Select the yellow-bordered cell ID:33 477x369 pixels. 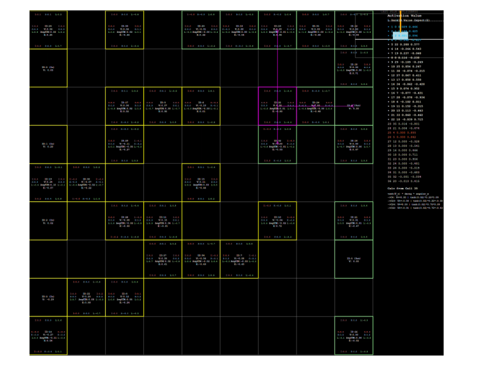(125, 30)
